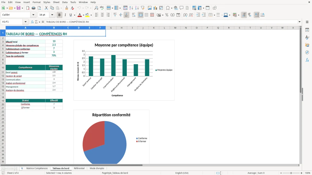This screenshot has height=175, width=312.
Task: Open Borders dropdown arrow
Action: (214, 15)
